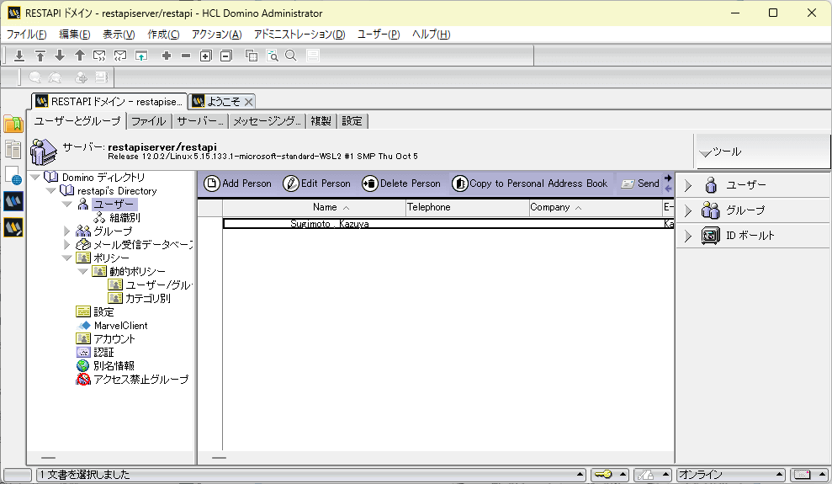Select MarvelClient in the tree

pyautogui.click(x=120, y=326)
